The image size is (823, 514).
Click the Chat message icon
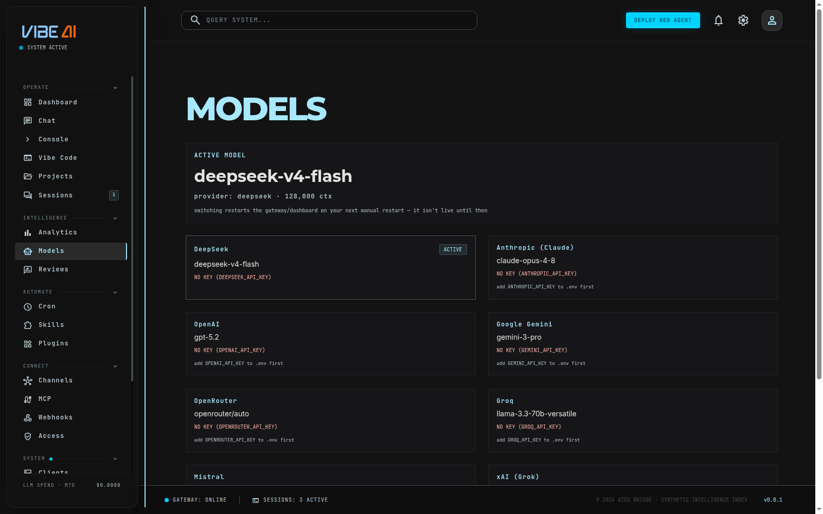pyautogui.click(x=28, y=121)
